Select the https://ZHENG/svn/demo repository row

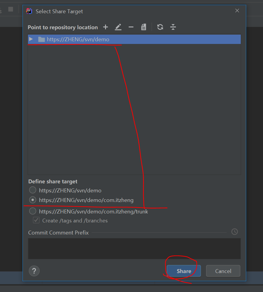point(134,39)
